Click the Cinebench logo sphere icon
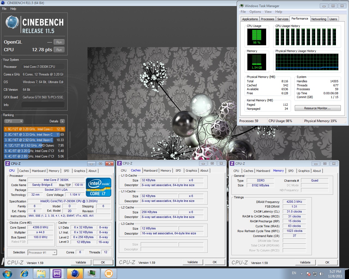This screenshot has height=279, width=349. [x=12, y=22]
